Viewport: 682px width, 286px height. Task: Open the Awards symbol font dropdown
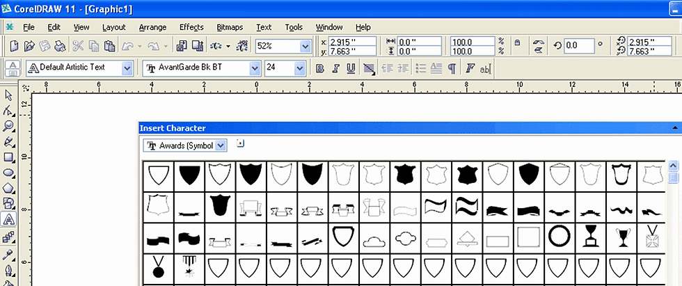(x=221, y=145)
